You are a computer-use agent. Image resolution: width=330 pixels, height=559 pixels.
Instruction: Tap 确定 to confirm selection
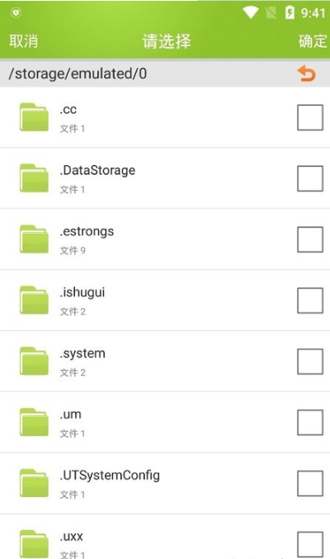click(x=313, y=41)
